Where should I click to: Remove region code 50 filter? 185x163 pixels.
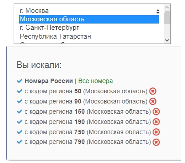[x=153, y=91]
